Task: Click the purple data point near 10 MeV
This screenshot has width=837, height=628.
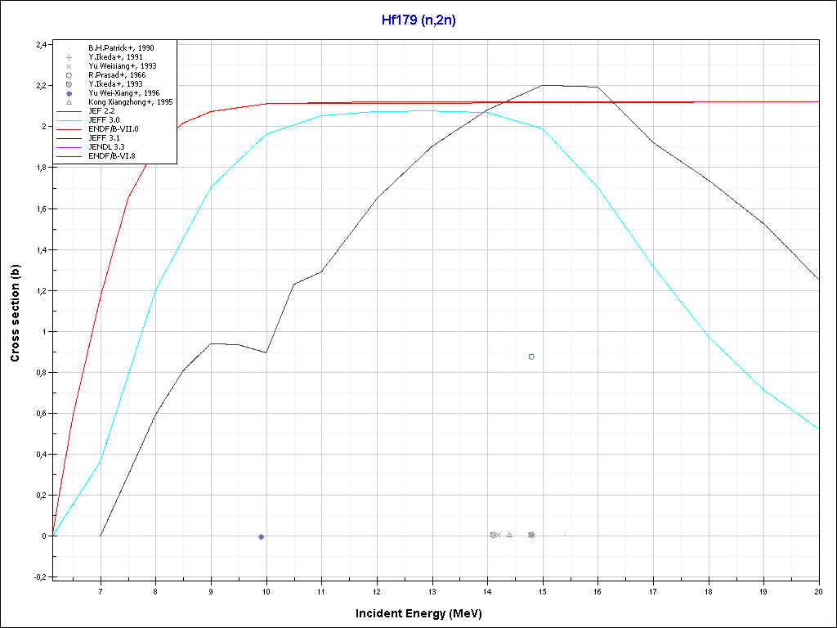Action: click(x=261, y=536)
